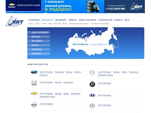151x113 pixels.
Task: Click the Honda brand logo
Action: (34, 83)
